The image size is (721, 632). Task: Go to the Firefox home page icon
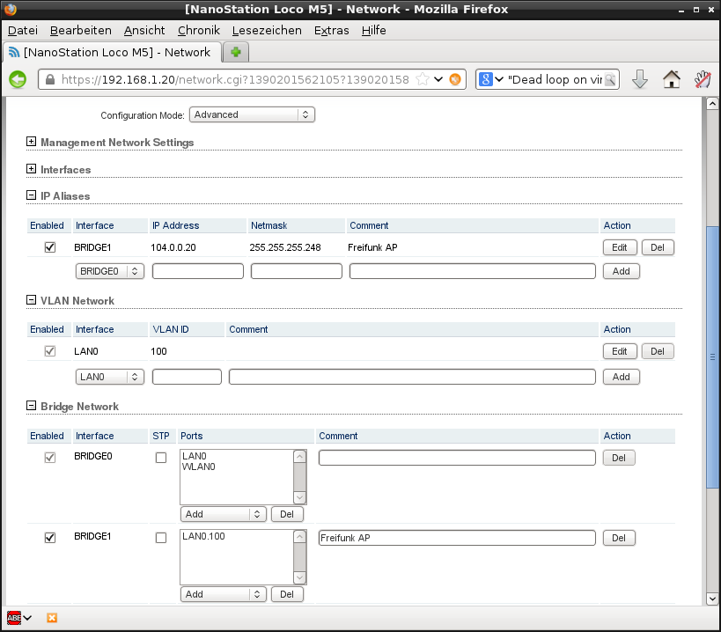coord(671,79)
